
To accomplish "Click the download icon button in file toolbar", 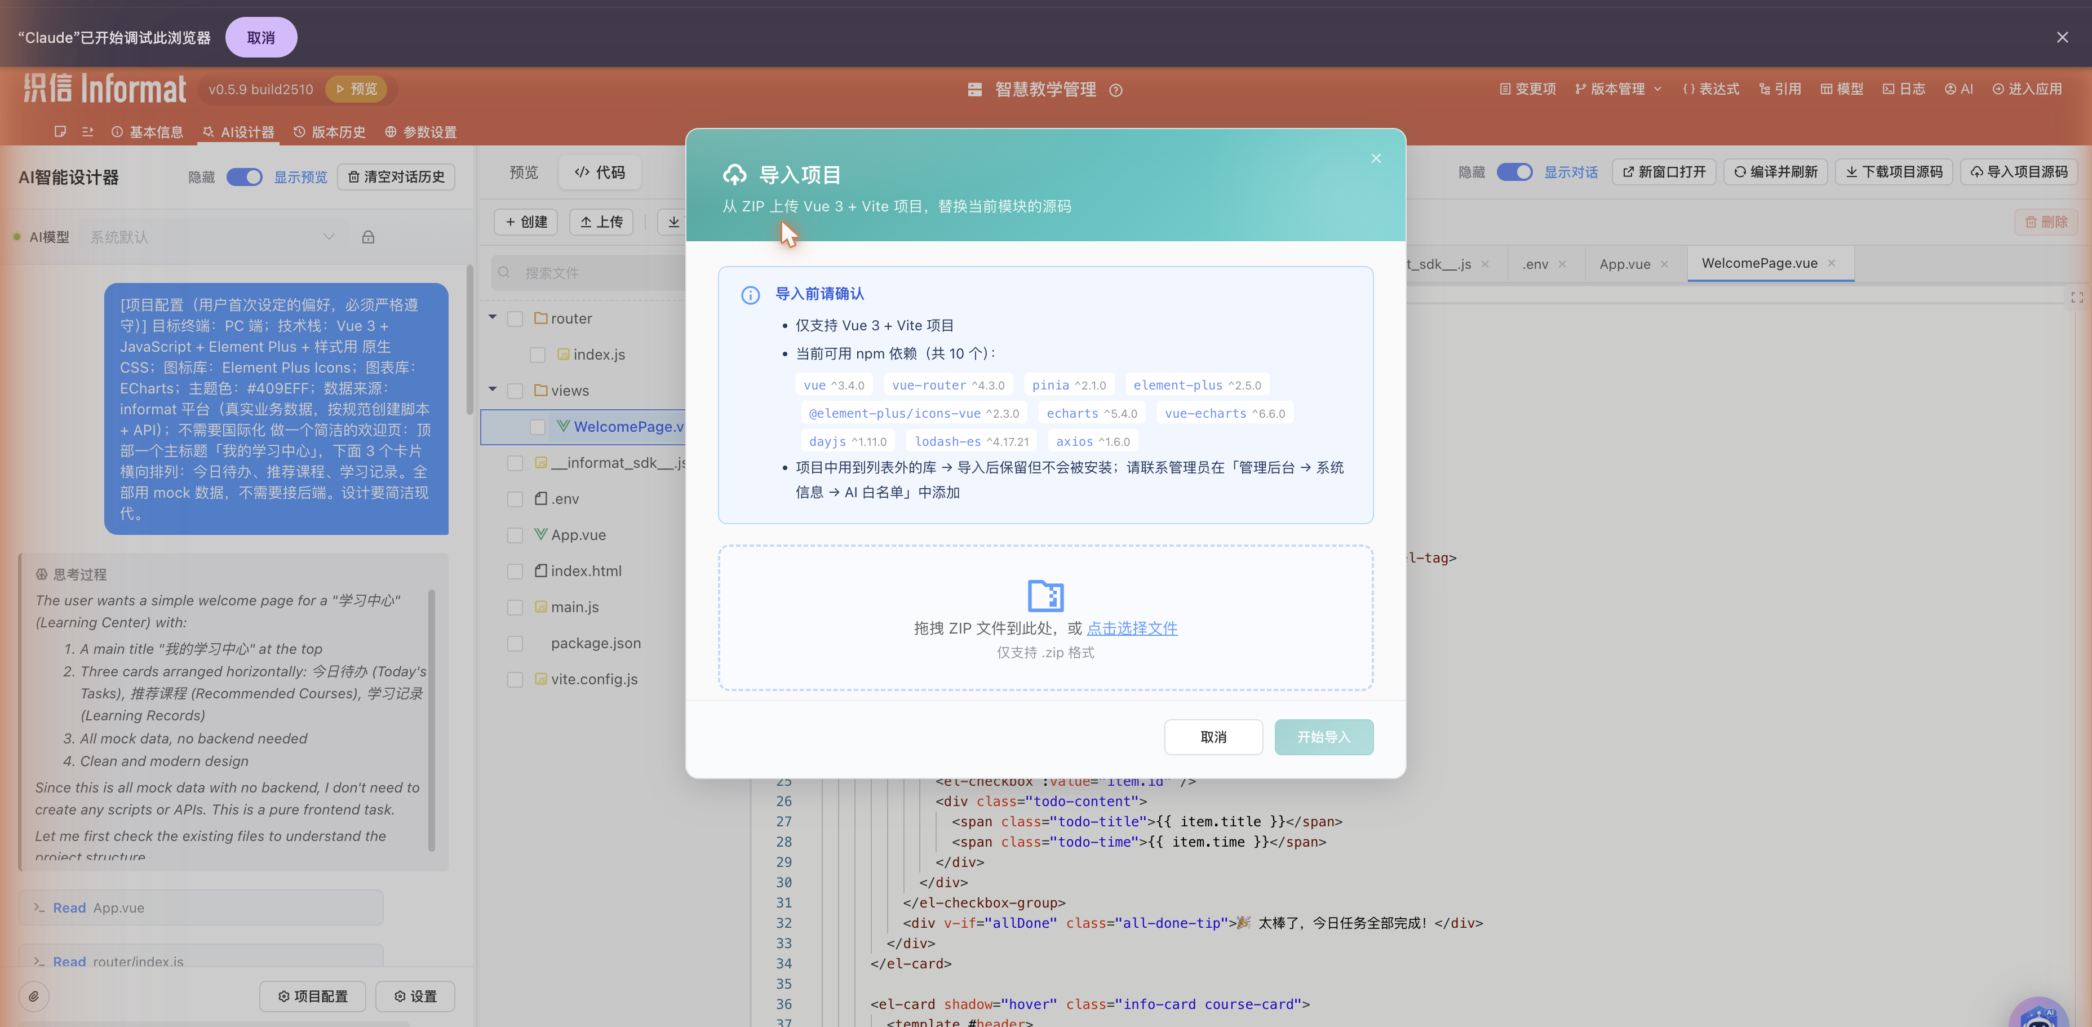I will click(673, 222).
